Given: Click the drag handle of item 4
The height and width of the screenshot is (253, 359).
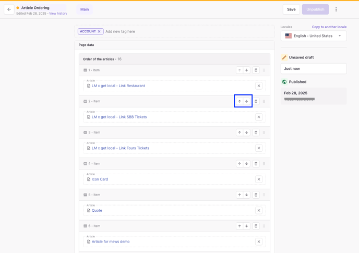Looking at the screenshot, I should point(264,163).
